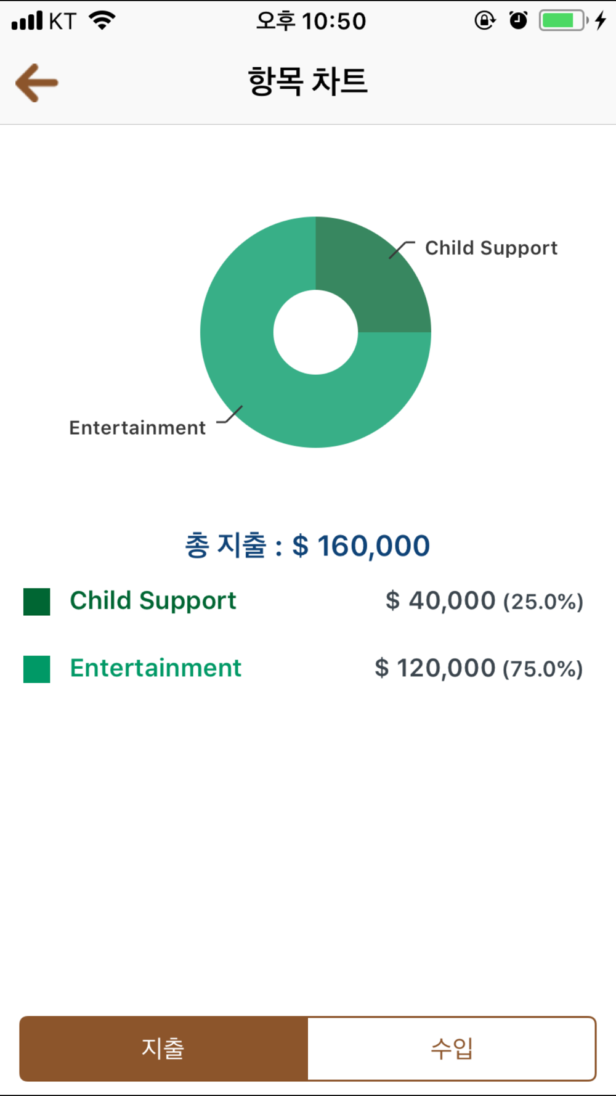The width and height of the screenshot is (616, 1096).
Task: Tap the Child Support chart callout label
Action: 491,248
